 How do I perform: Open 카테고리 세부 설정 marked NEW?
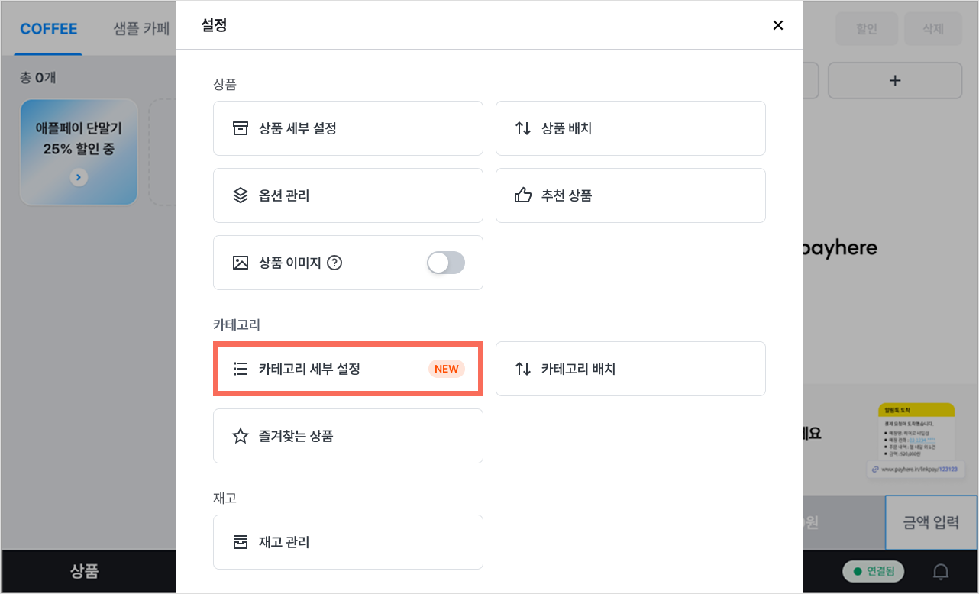click(x=348, y=369)
